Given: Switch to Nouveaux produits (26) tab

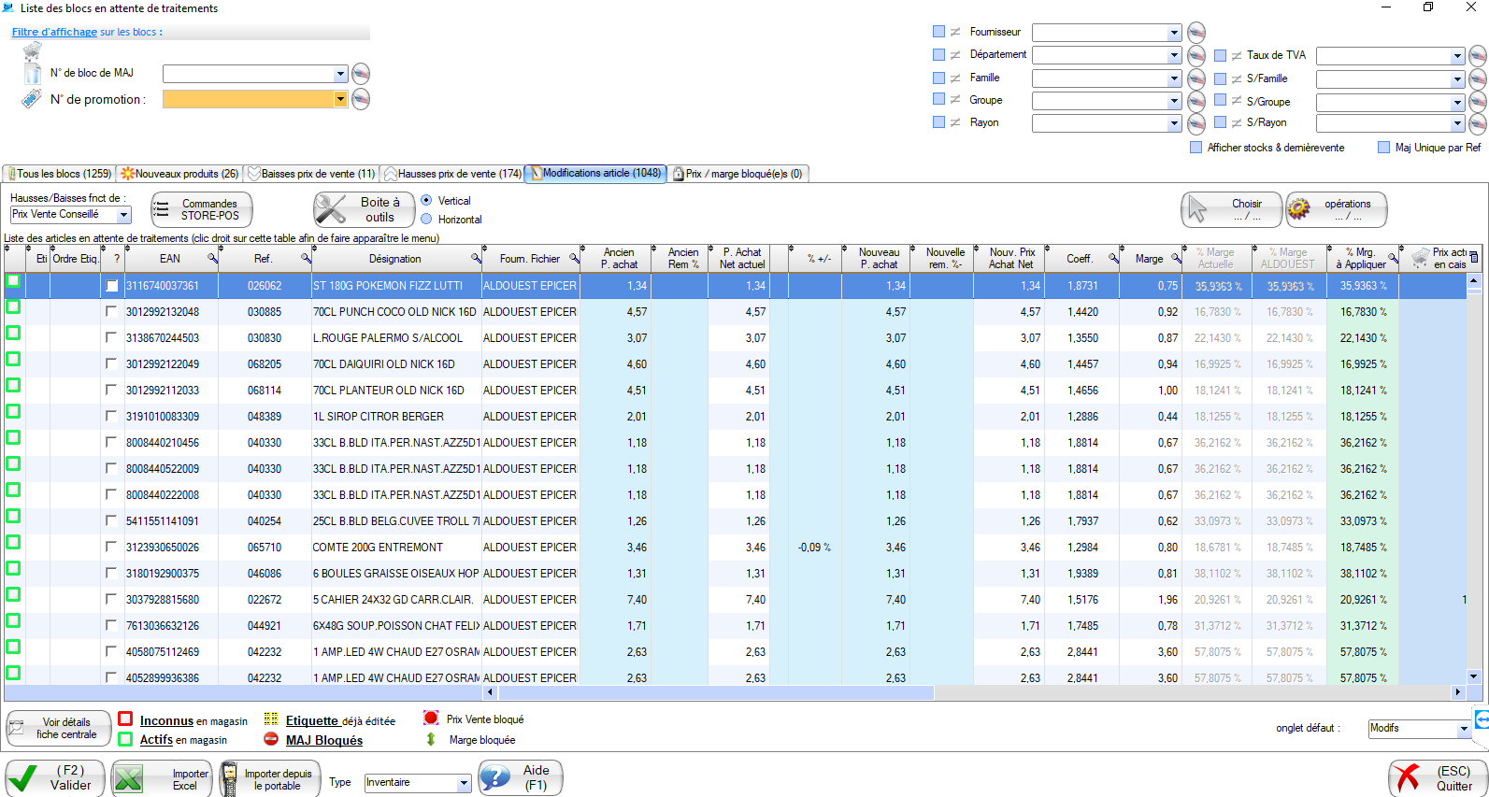Looking at the screenshot, I should 179,174.
